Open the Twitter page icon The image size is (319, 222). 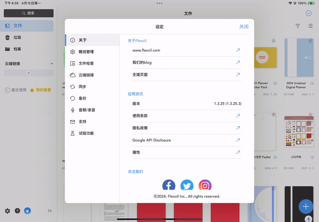pyautogui.click(x=187, y=185)
